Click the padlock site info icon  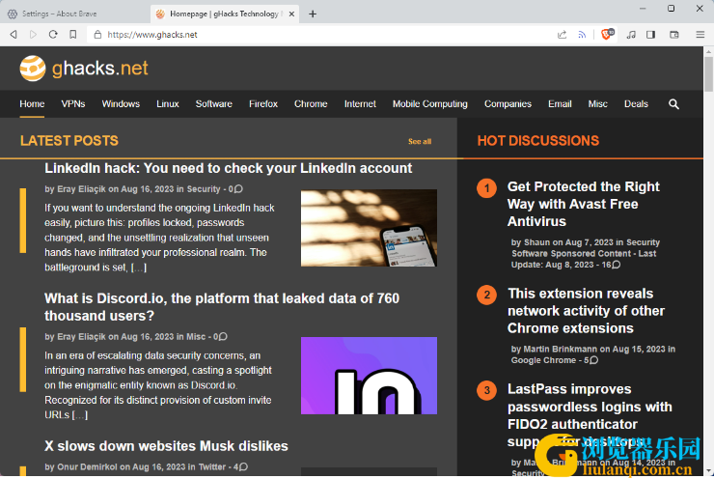point(97,35)
